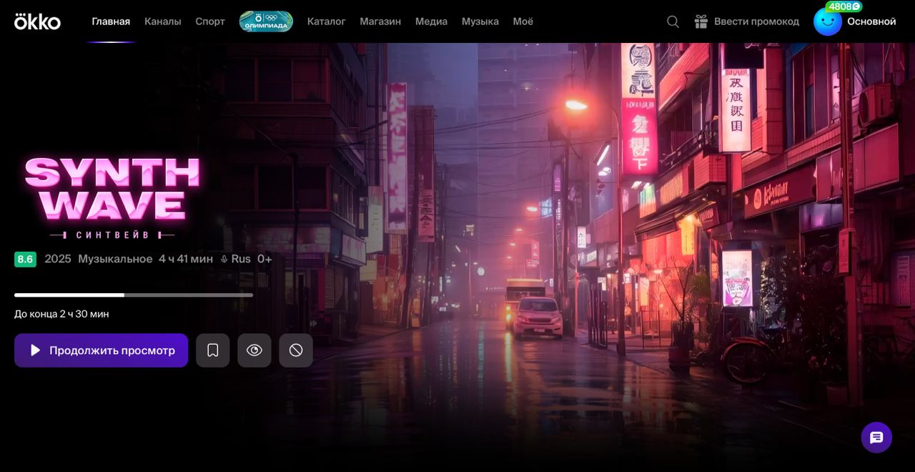The height and width of the screenshot is (472, 915).
Task: Navigate to Магазин
Action: [x=380, y=21]
